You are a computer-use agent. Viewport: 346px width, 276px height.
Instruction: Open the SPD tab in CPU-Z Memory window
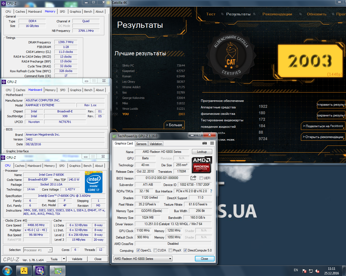point(62,12)
